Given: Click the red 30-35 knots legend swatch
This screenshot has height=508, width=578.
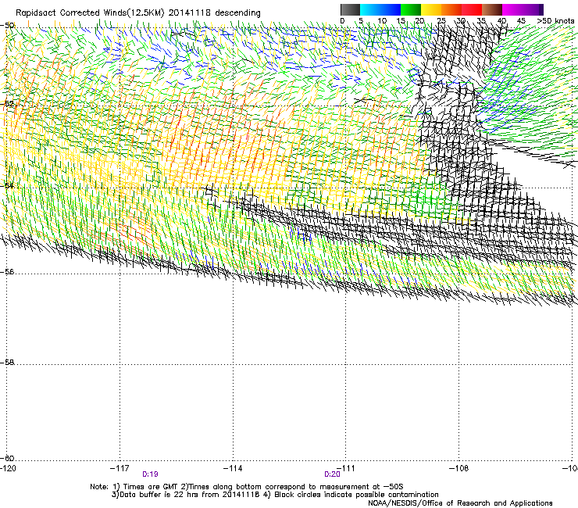Looking at the screenshot, I should coord(472,9).
